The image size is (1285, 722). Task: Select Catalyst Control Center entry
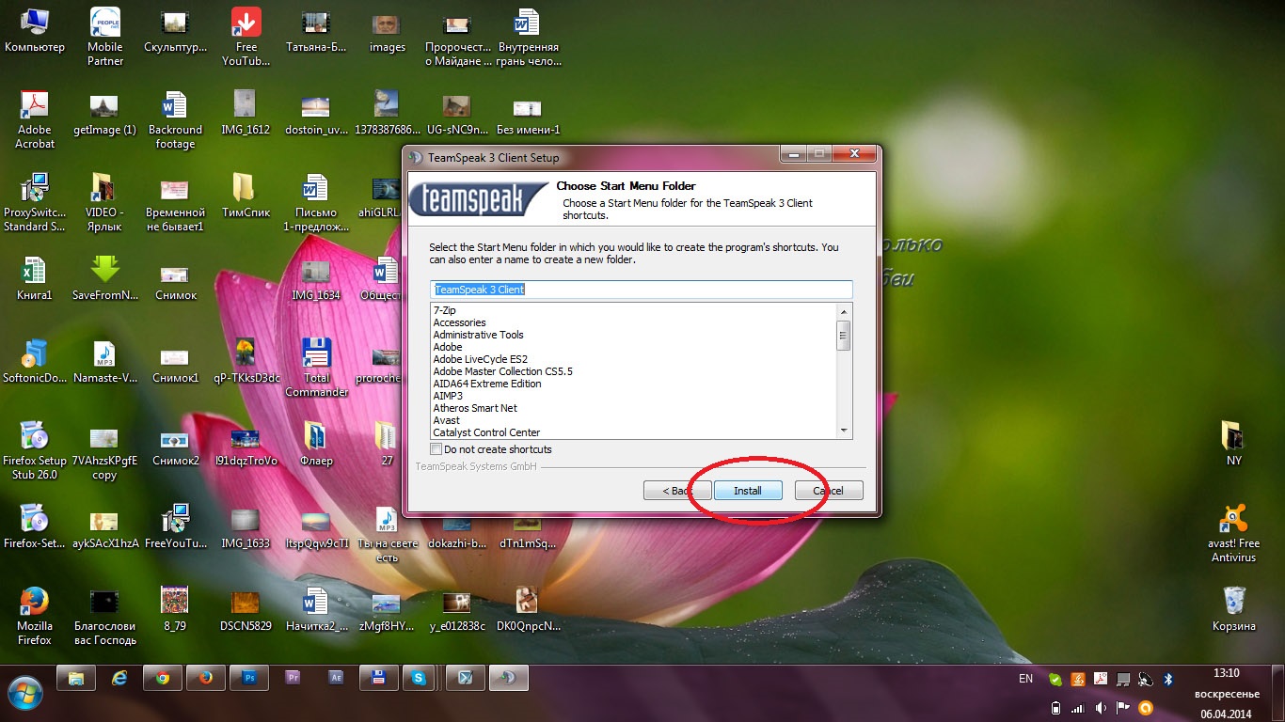point(486,432)
